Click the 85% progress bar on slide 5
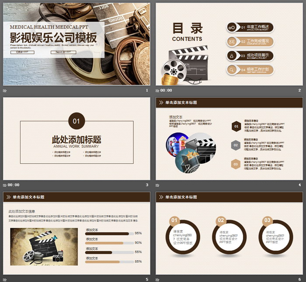306x282 pixels. click(x=109, y=262)
